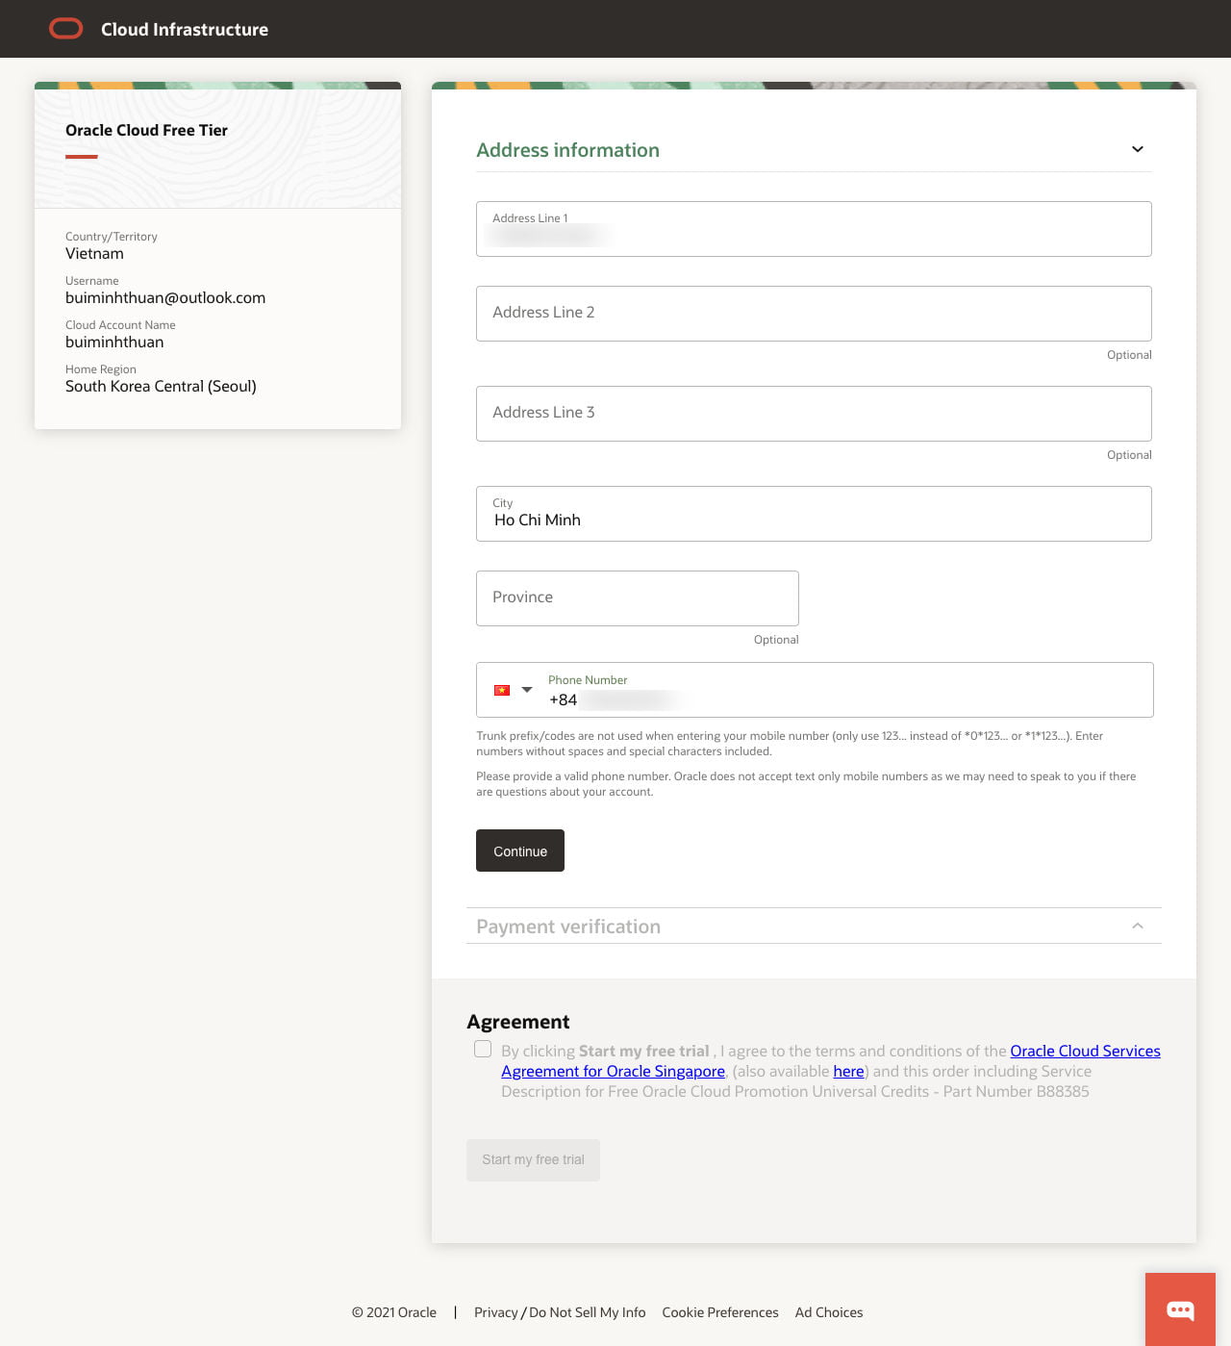Click the Cloud Infrastructure header title
This screenshot has height=1346, width=1231.
tap(185, 29)
